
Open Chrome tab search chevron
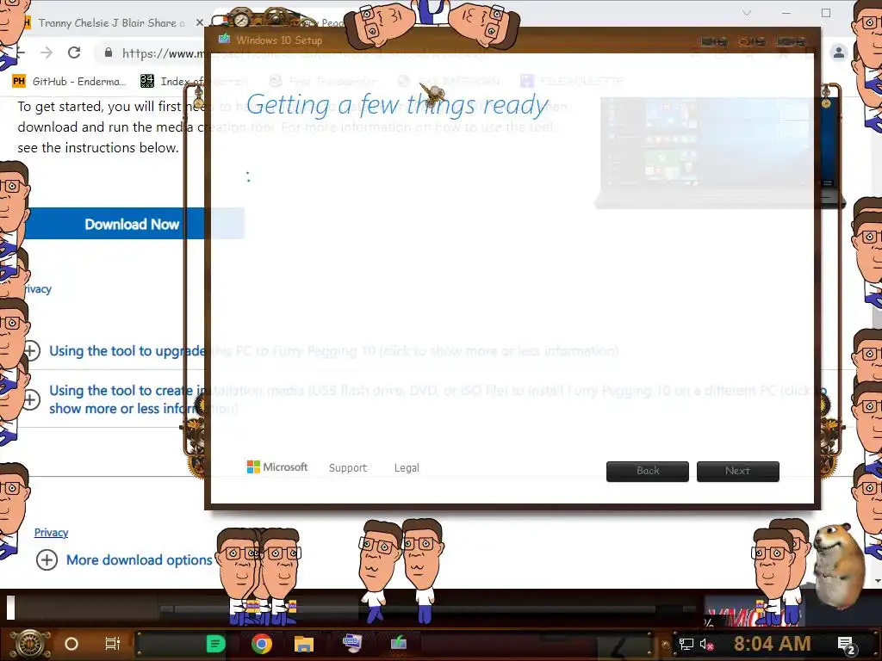(747, 12)
